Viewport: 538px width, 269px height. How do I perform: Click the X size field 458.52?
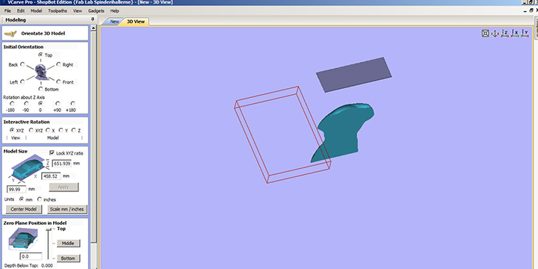click(51, 176)
